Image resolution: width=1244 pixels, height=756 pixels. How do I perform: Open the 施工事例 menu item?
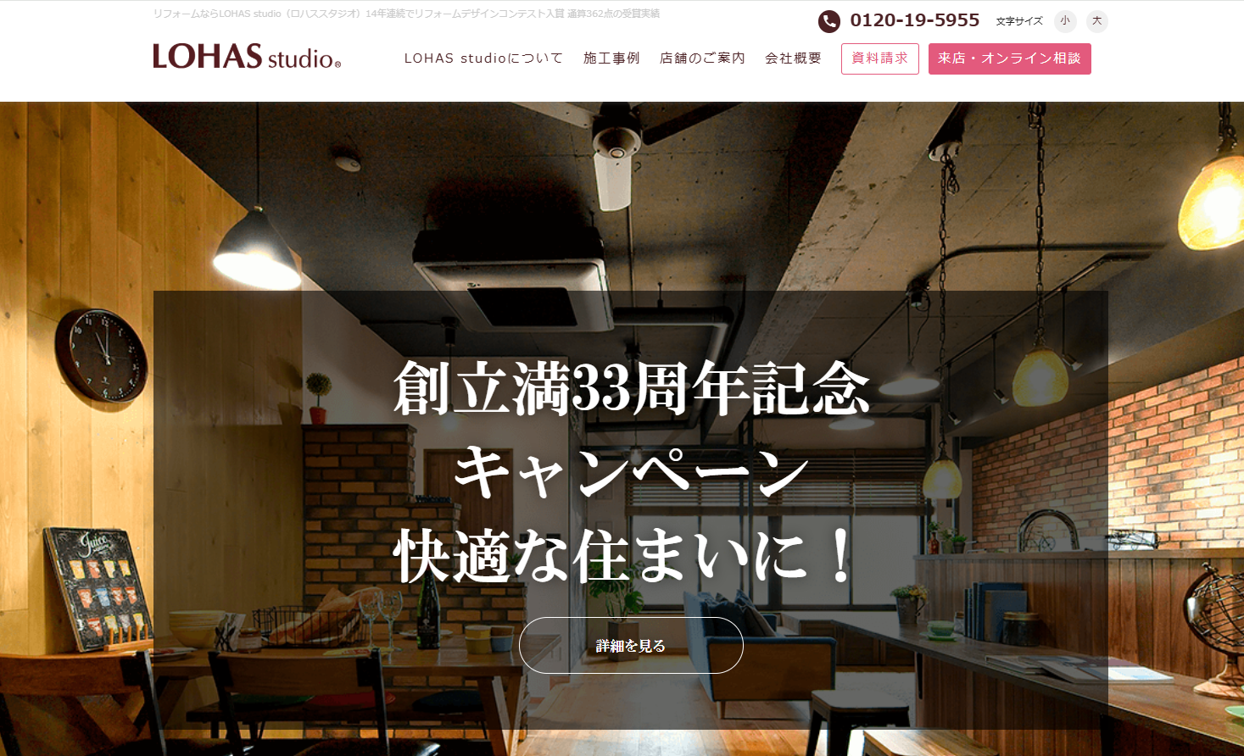tap(611, 58)
